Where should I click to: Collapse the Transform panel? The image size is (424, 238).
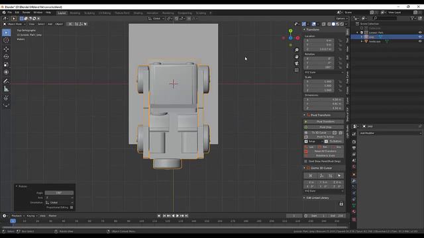coord(304,29)
